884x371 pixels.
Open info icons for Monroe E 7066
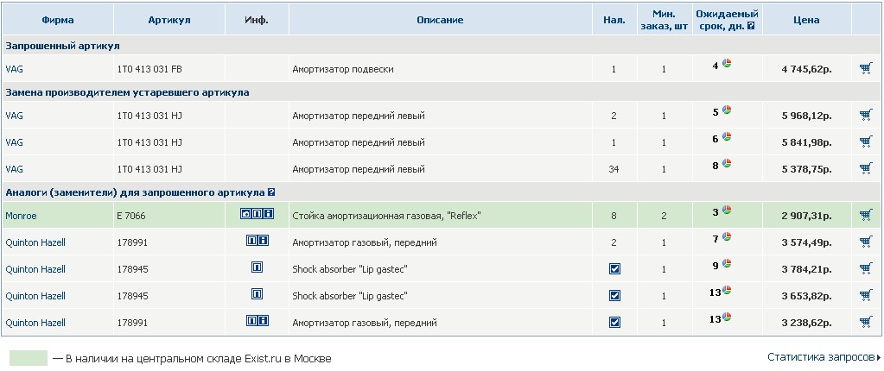tap(258, 214)
